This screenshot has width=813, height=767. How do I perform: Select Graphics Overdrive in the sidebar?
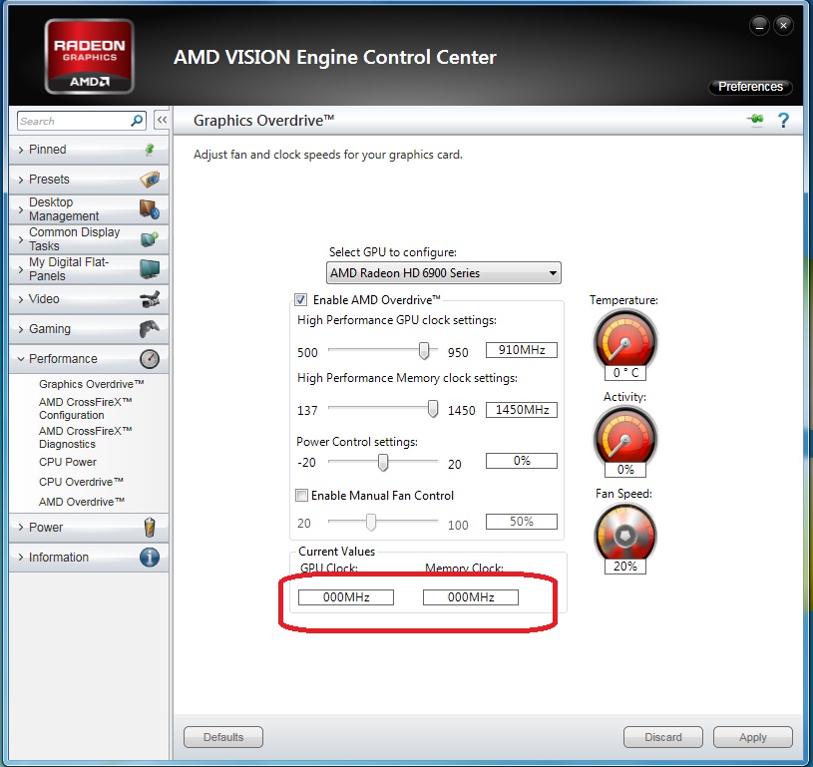[x=91, y=384]
